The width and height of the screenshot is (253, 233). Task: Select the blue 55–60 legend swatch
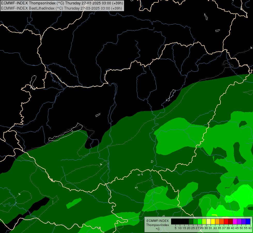click(248, 221)
